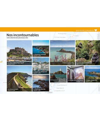Open the St Peter Port town photo
Image resolution: width=100 pixels, height=130 pixels.
41,66
